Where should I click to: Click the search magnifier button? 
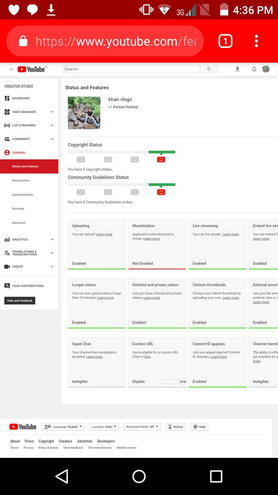click(x=209, y=69)
